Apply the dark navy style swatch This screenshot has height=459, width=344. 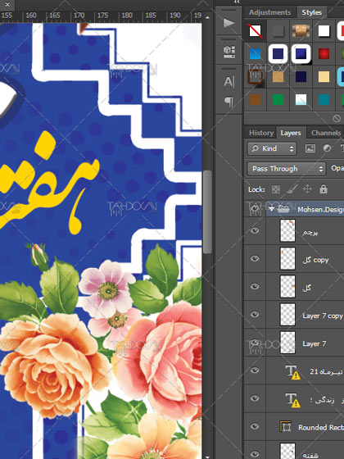point(301,77)
